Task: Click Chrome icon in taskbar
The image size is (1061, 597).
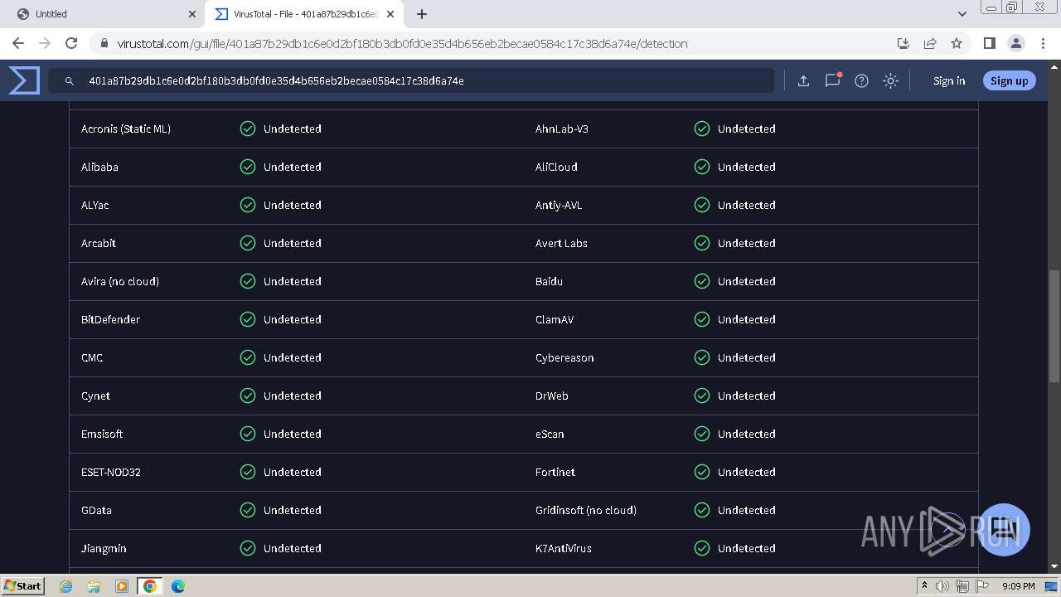Action: pos(150,586)
